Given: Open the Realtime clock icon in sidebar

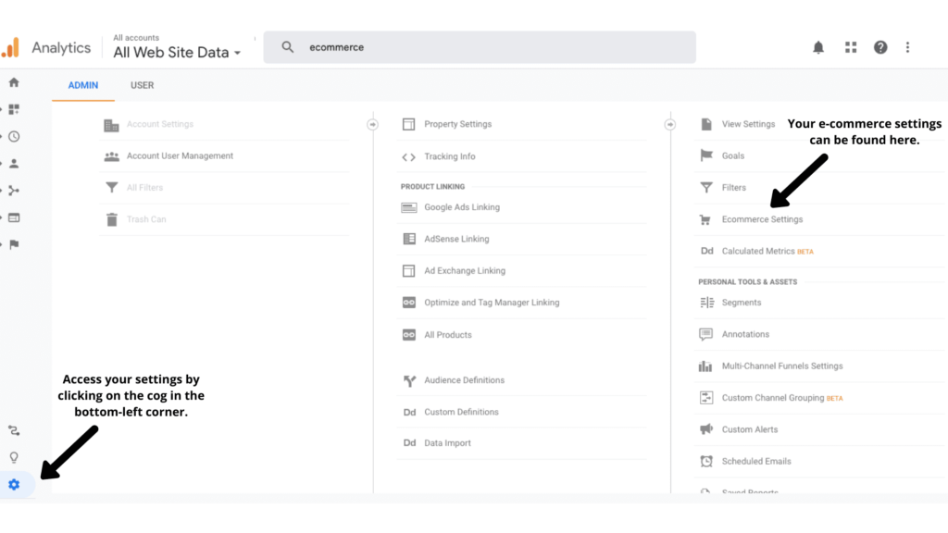Looking at the screenshot, I should (x=14, y=137).
